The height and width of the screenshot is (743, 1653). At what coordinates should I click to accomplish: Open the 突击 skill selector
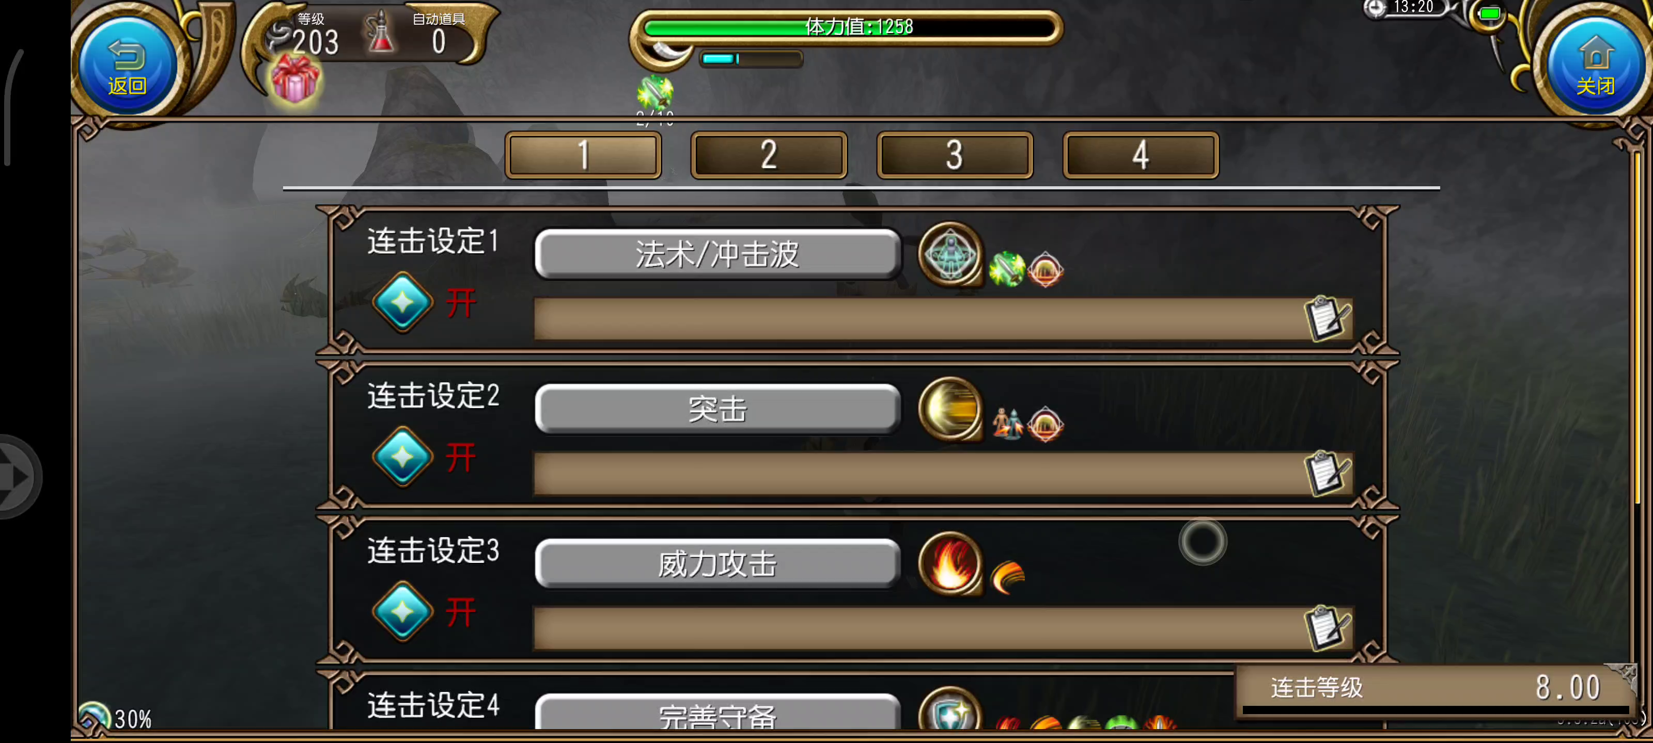[717, 409]
